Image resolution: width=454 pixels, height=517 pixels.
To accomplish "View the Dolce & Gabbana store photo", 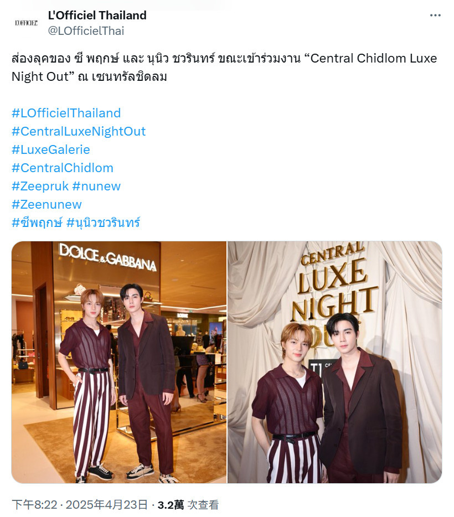I will click(x=119, y=363).
